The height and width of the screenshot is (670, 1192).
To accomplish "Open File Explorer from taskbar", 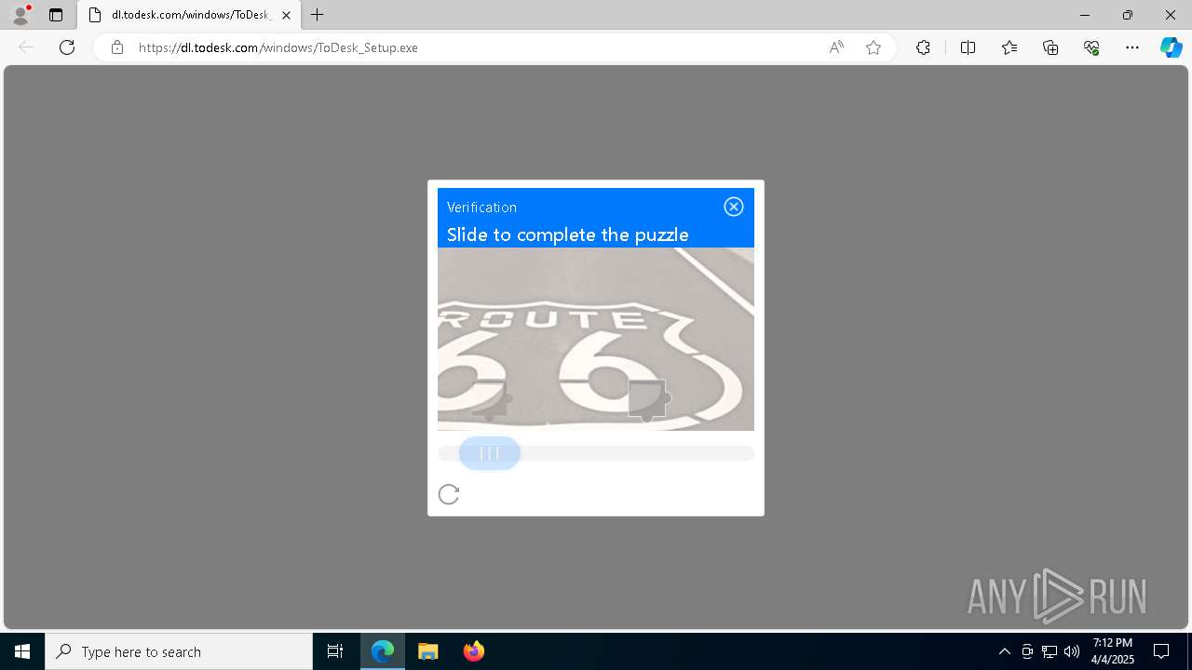I will pyautogui.click(x=428, y=651).
